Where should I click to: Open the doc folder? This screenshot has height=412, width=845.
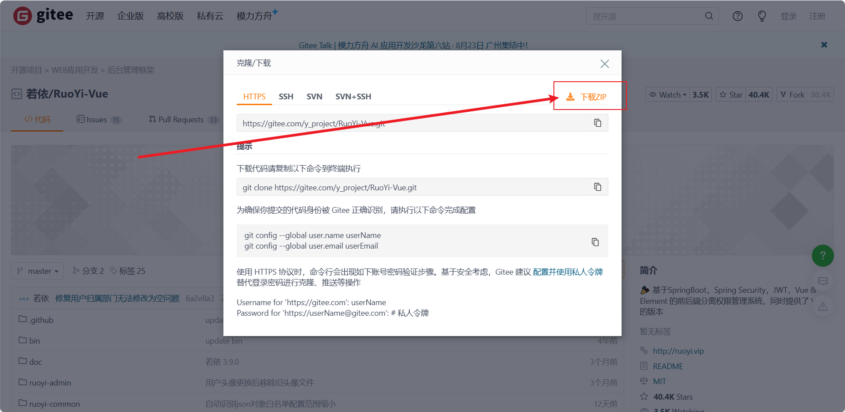point(35,362)
